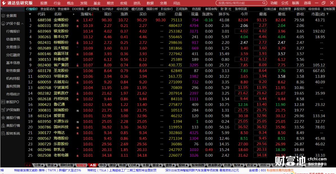
Task: Switch to the 多空阵线 tab
Action: pos(93,9)
